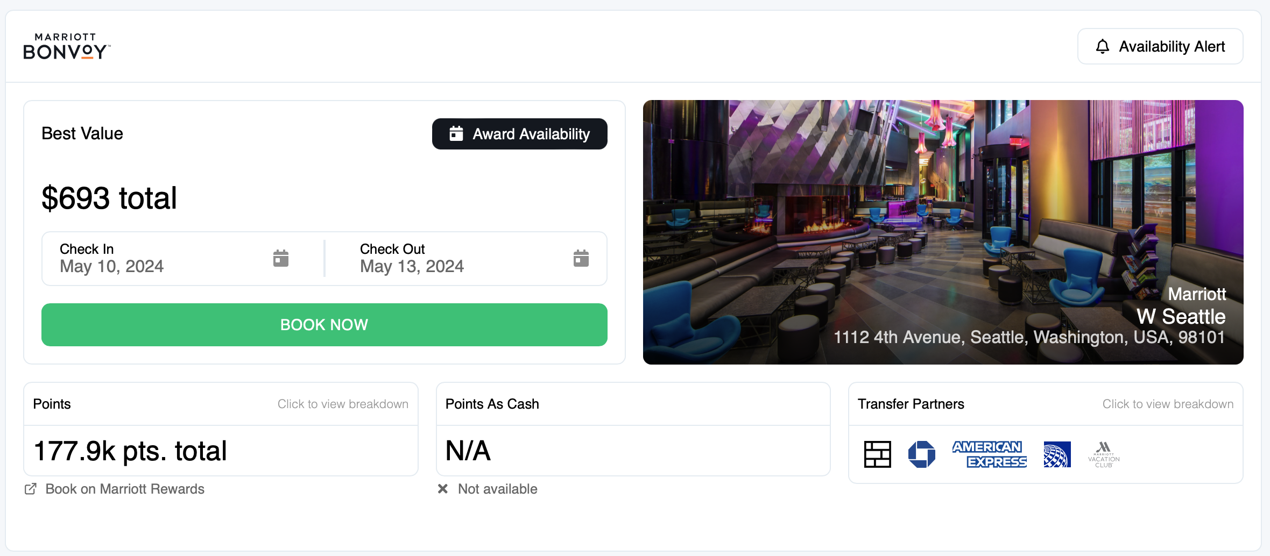Click the Check Out calendar icon
Image resolution: width=1270 pixels, height=556 pixels.
581,259
